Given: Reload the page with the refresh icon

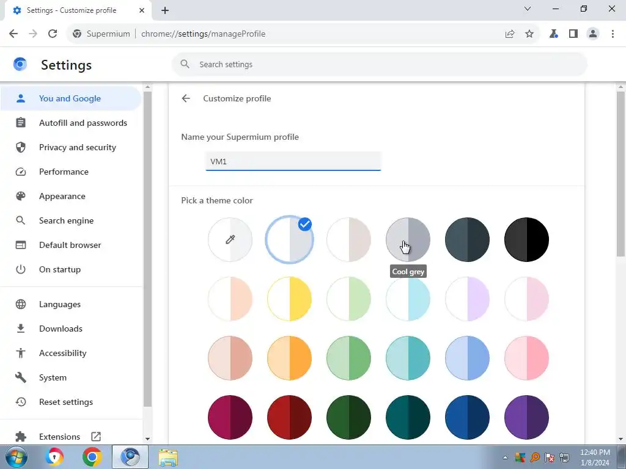Looking at the screenshot, I should [x=53, y=34].
